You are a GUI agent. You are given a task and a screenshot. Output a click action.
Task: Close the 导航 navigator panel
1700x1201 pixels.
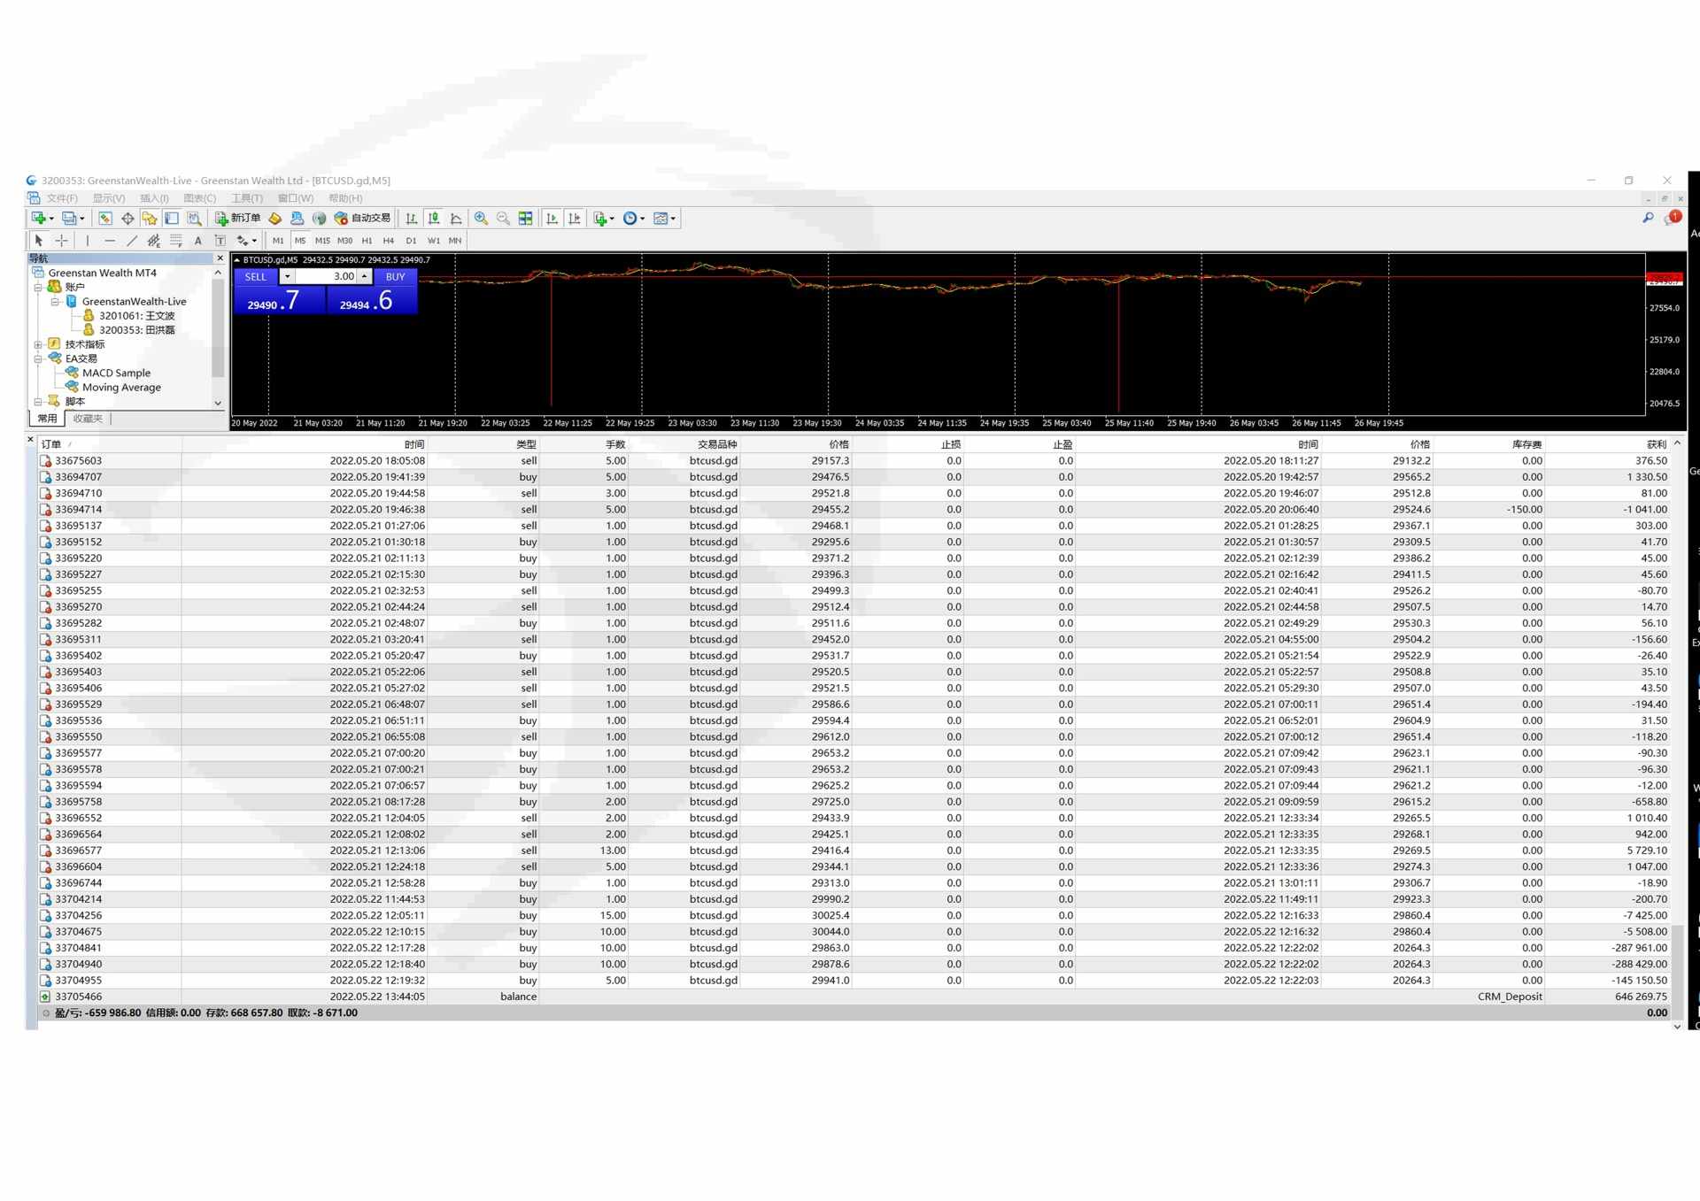220,258
